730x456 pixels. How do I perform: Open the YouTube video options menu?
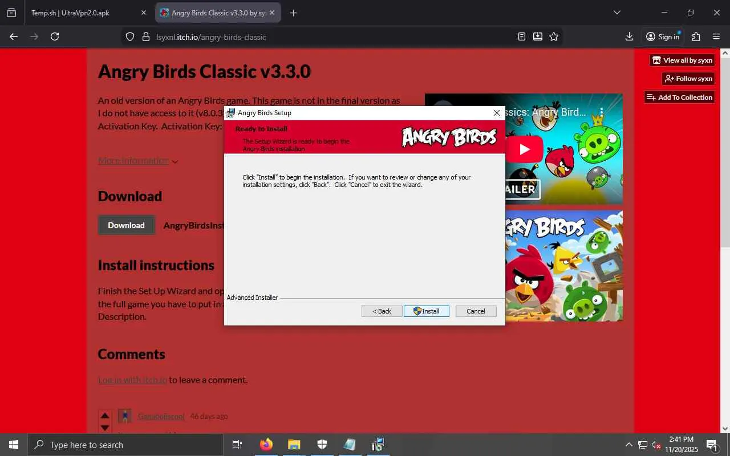[x=601, y=112]
